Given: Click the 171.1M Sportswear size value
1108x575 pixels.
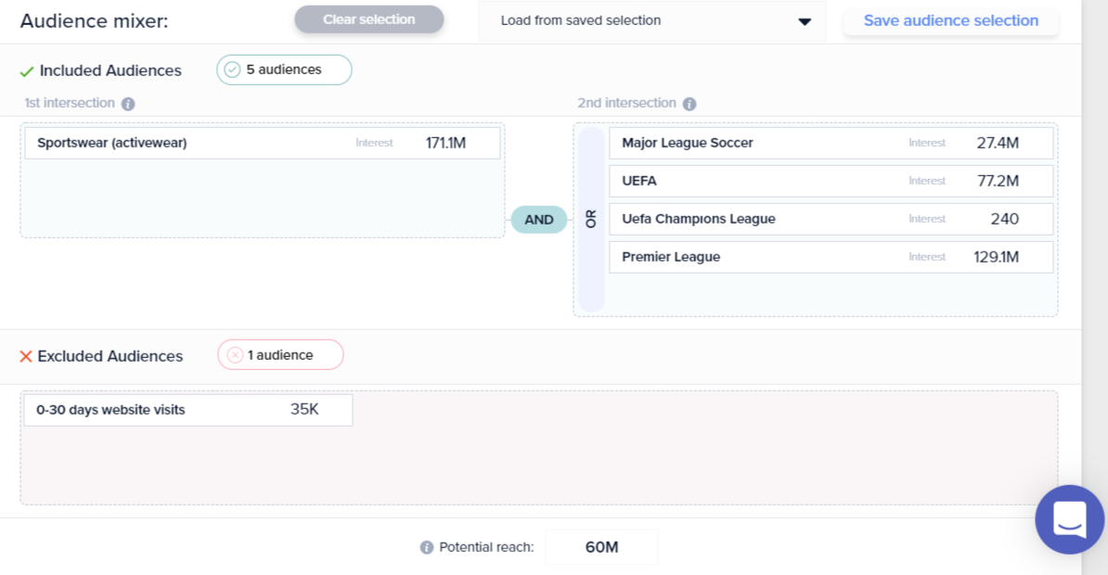Looking at the screenshot, I should click(x=445, y=143).
